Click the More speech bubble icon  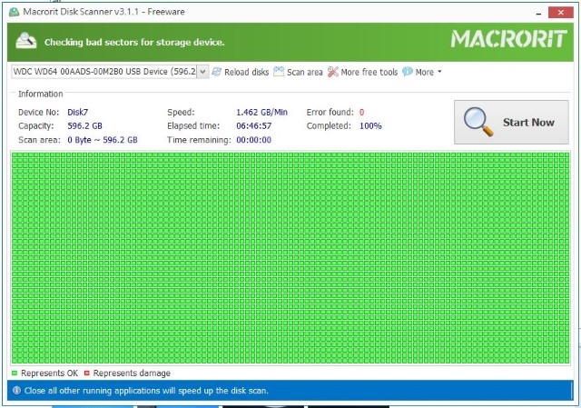(408, 71)
